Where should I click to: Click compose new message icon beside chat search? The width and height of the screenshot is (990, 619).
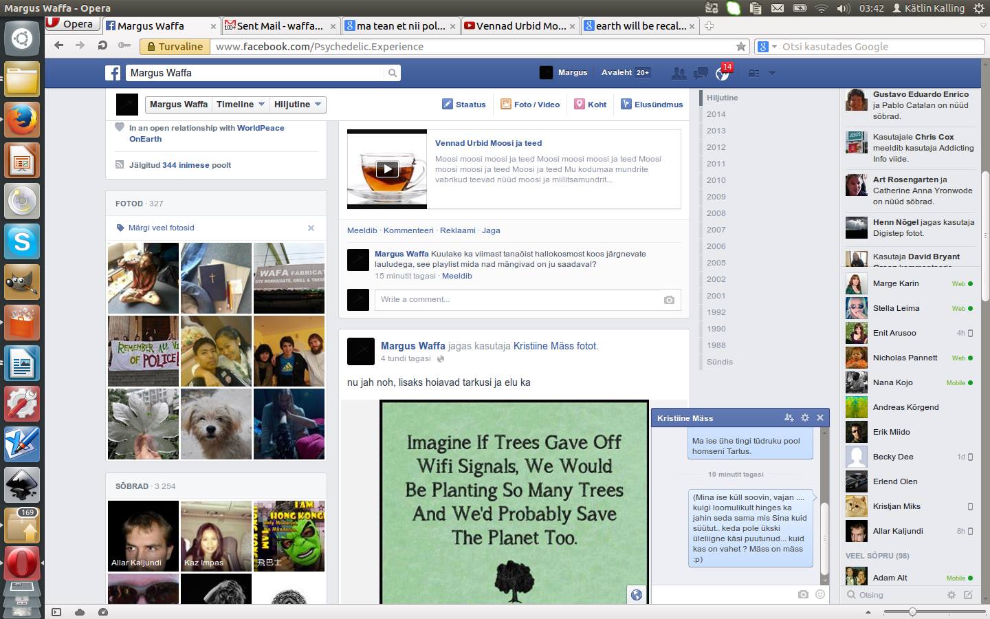(969, 595)
